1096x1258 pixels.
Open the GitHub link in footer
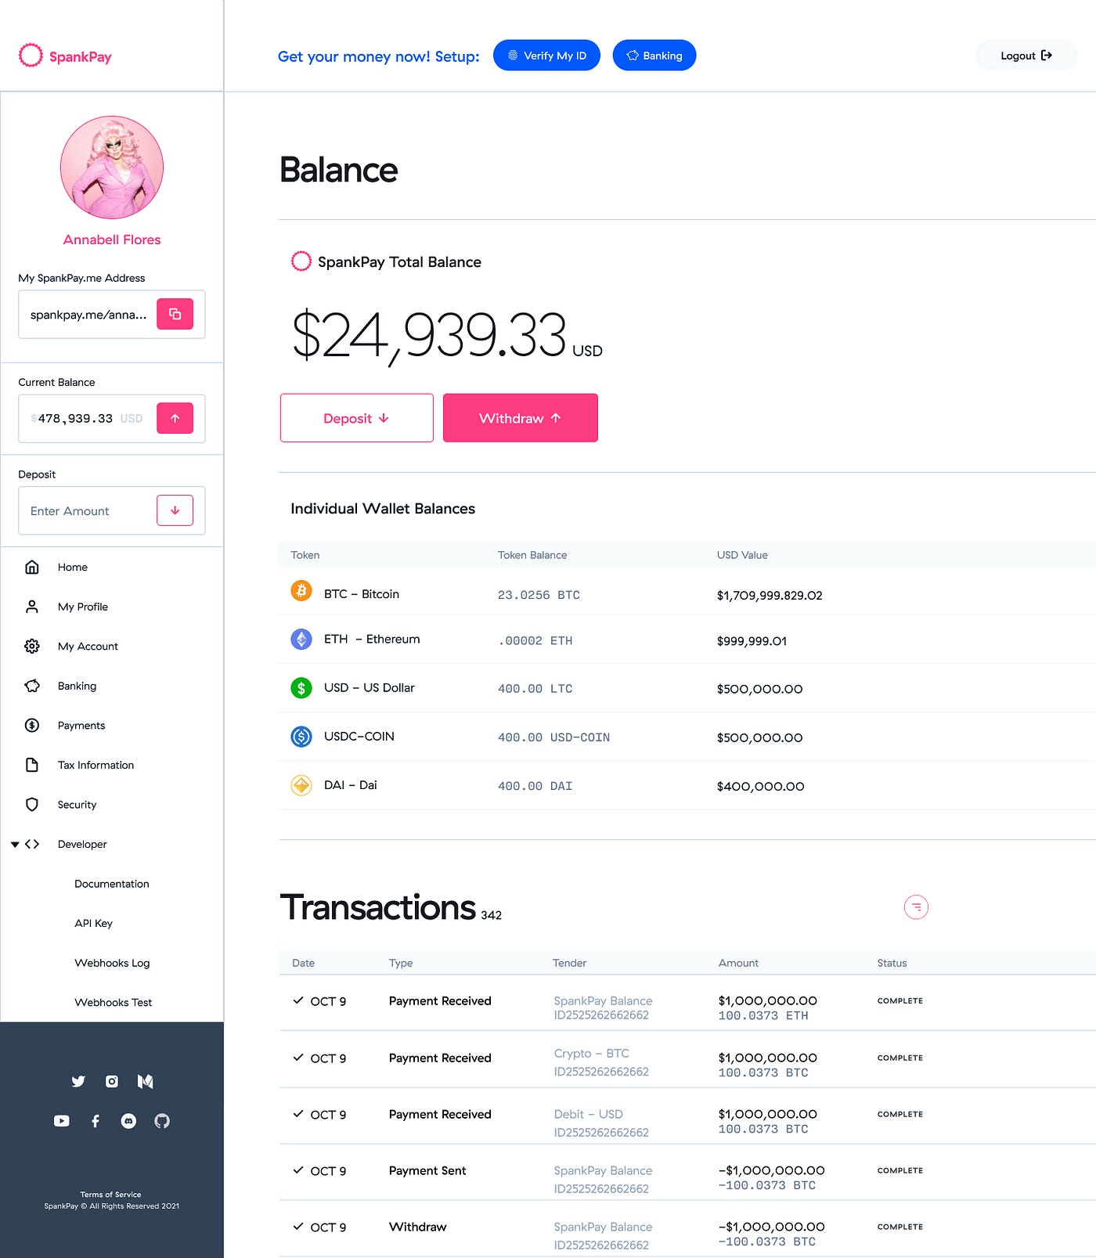click(162, 1121)
